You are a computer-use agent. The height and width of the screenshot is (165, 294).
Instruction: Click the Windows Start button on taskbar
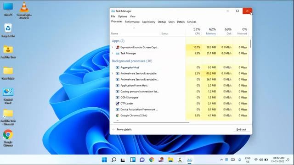click(104, 159)
